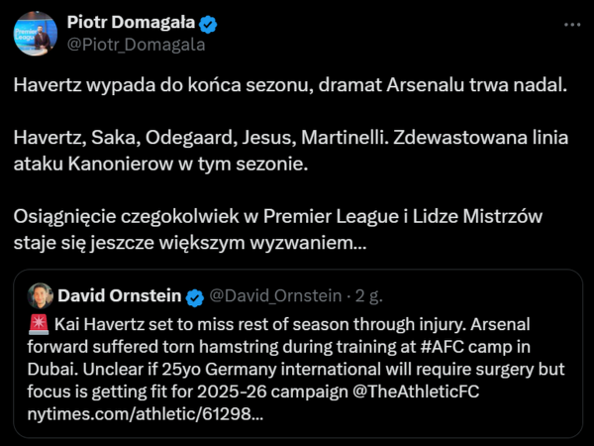
Task: Open quoted tweet via 'Kai Havertz set to miss' text
Action: tap(148, 320)
